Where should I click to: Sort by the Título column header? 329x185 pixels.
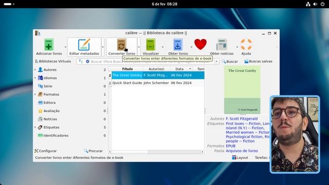[x=127, y=69]
